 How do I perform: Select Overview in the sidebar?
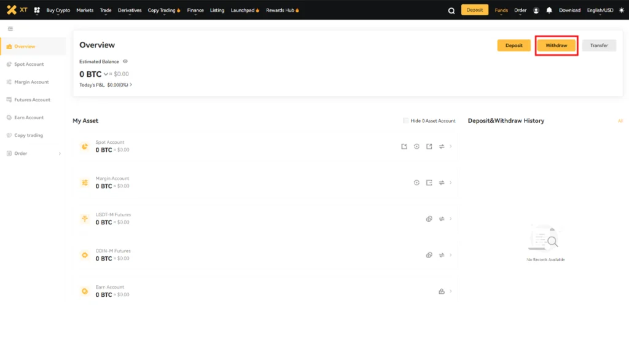click(33, 47)
